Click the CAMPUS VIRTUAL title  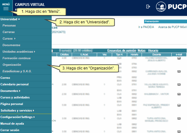coord(30,5)
